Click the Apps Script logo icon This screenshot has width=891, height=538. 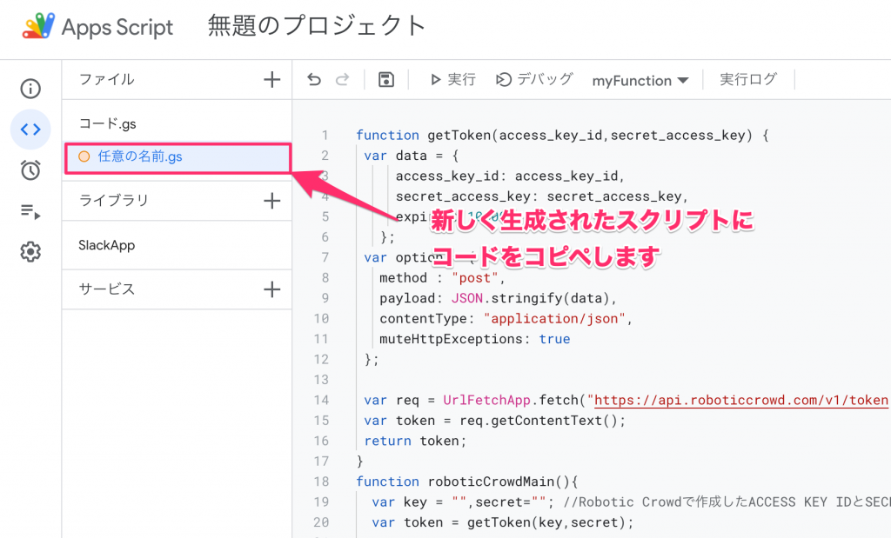(x=38, y=25)
